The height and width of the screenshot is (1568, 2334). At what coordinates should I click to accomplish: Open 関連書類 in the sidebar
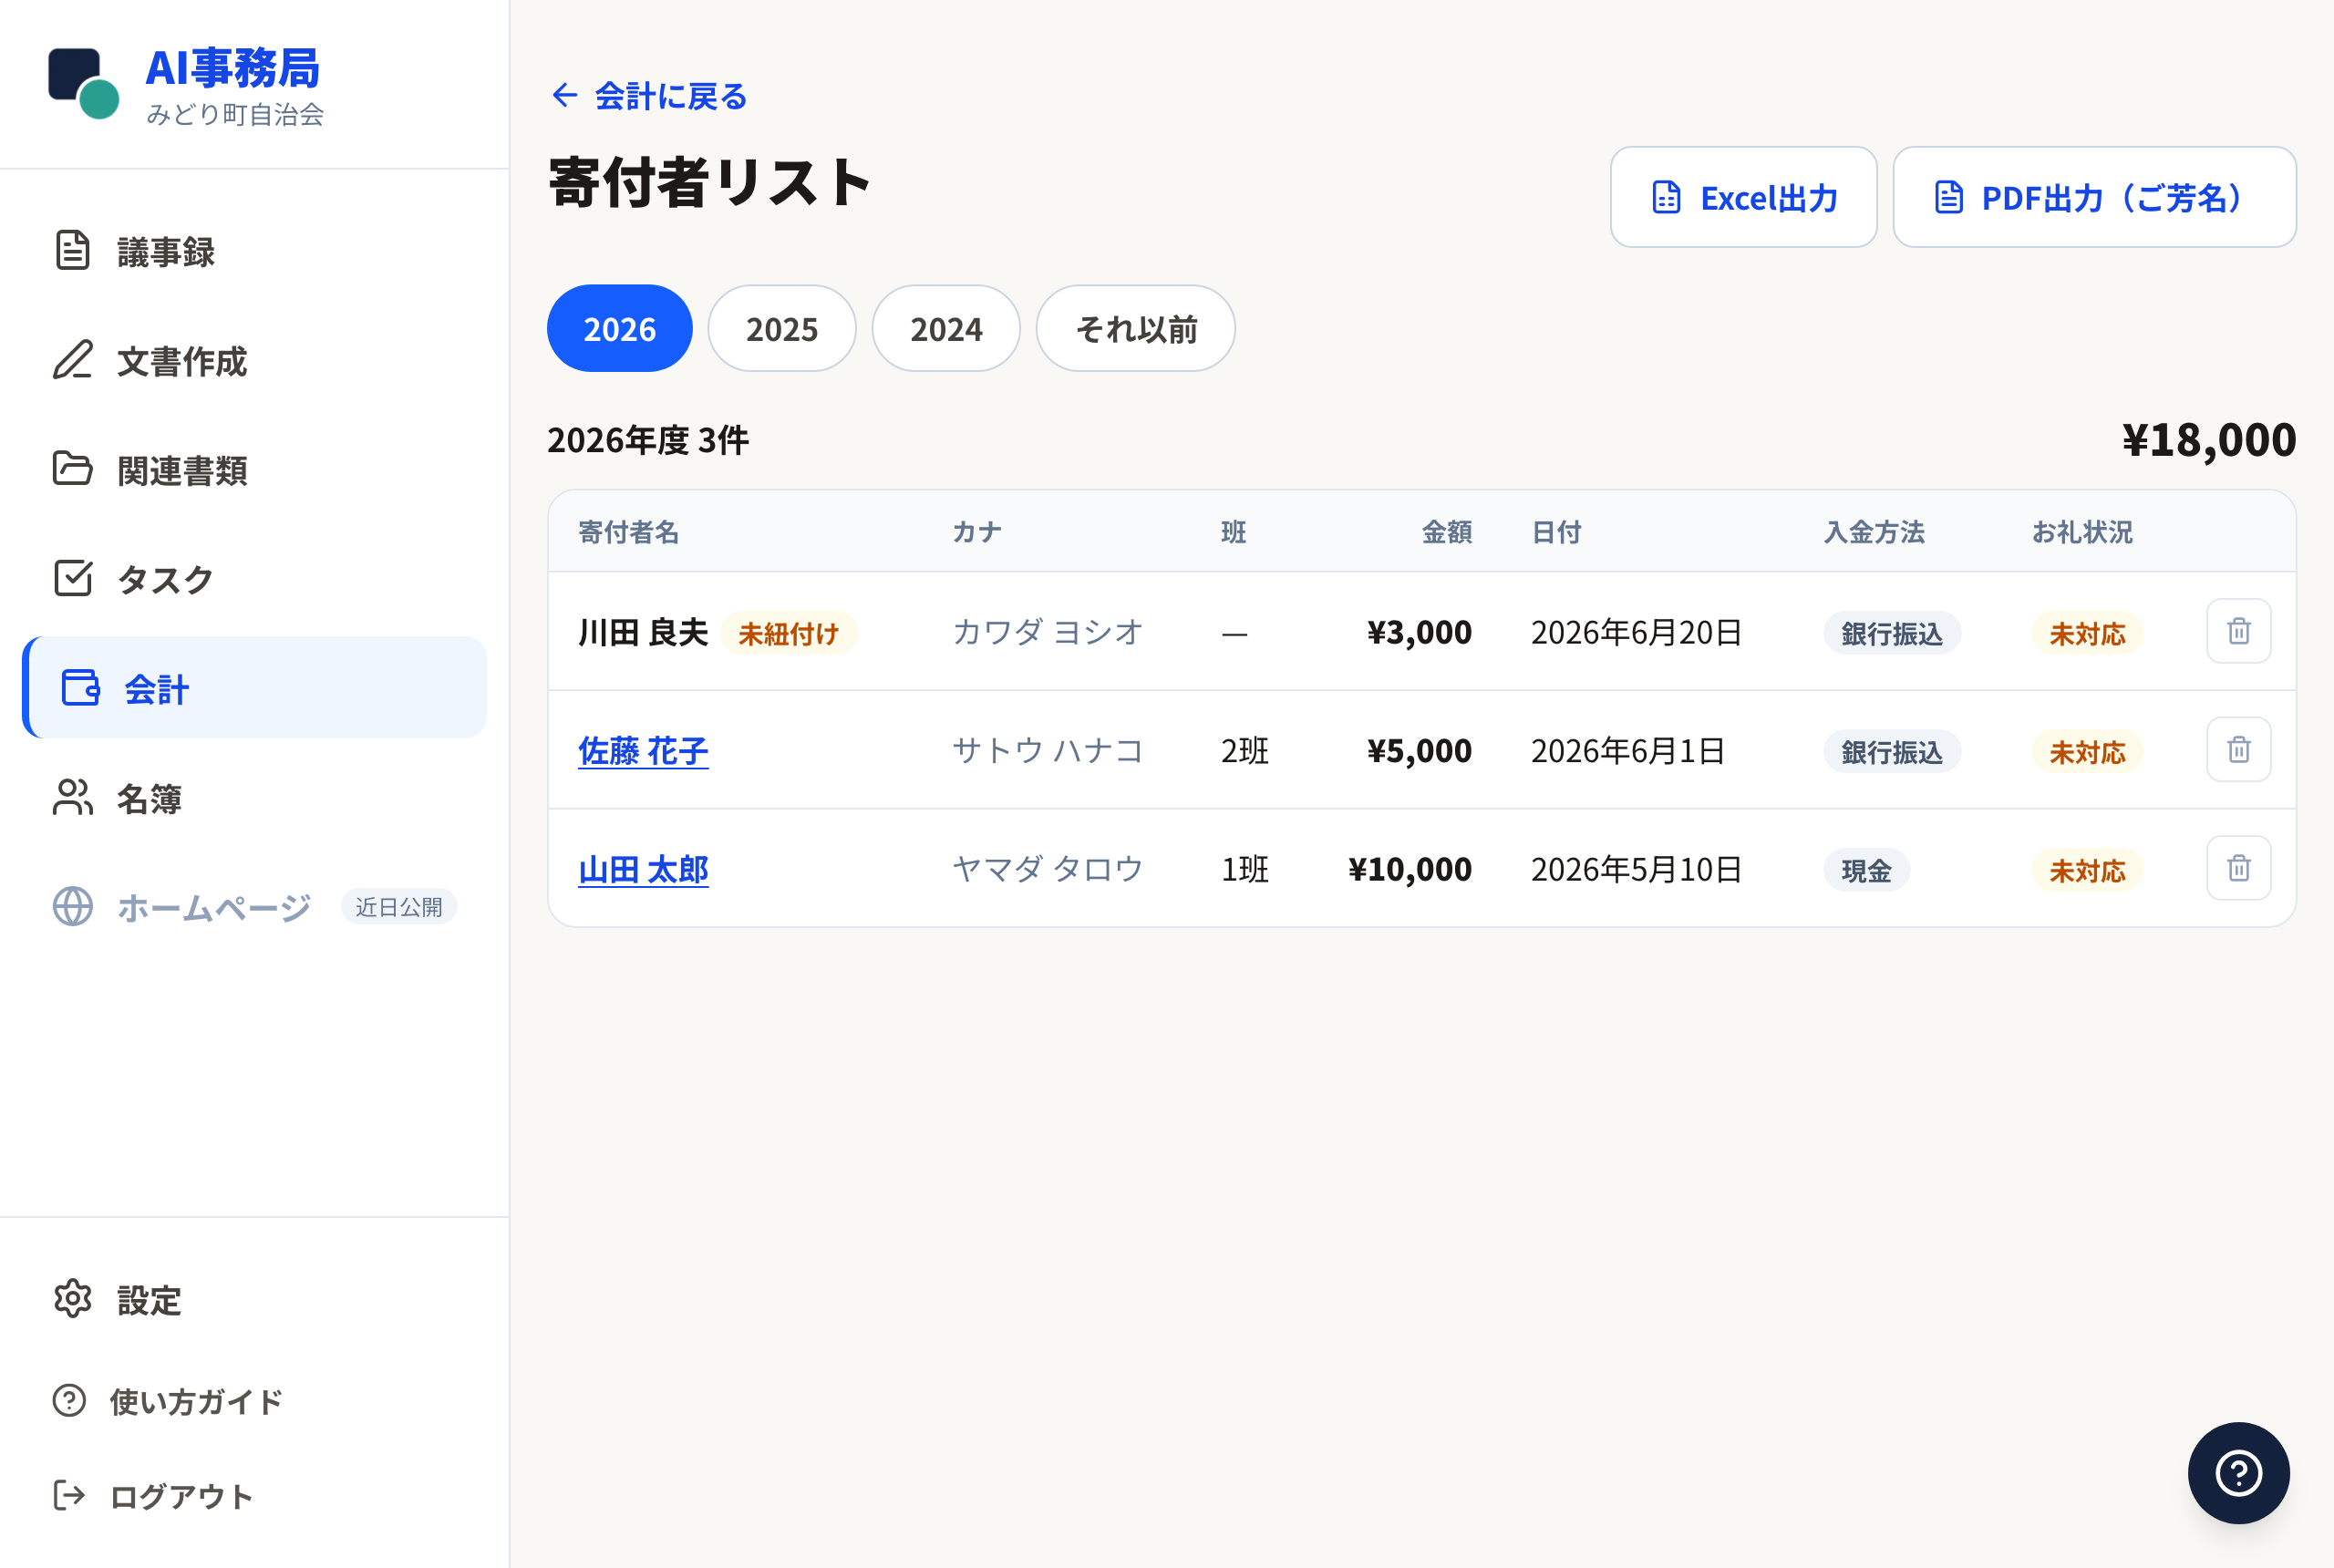pyautogui.click(x=254, y=469)
